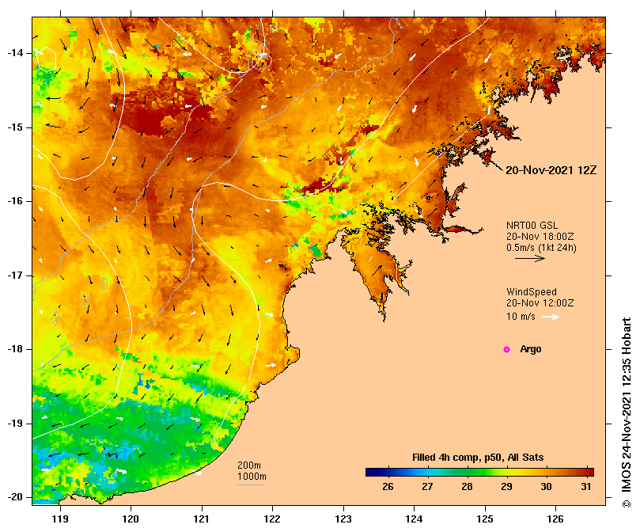Click the black current velocity arrow in legend
The height and width of the screenshot is (532, 640).
530,258
